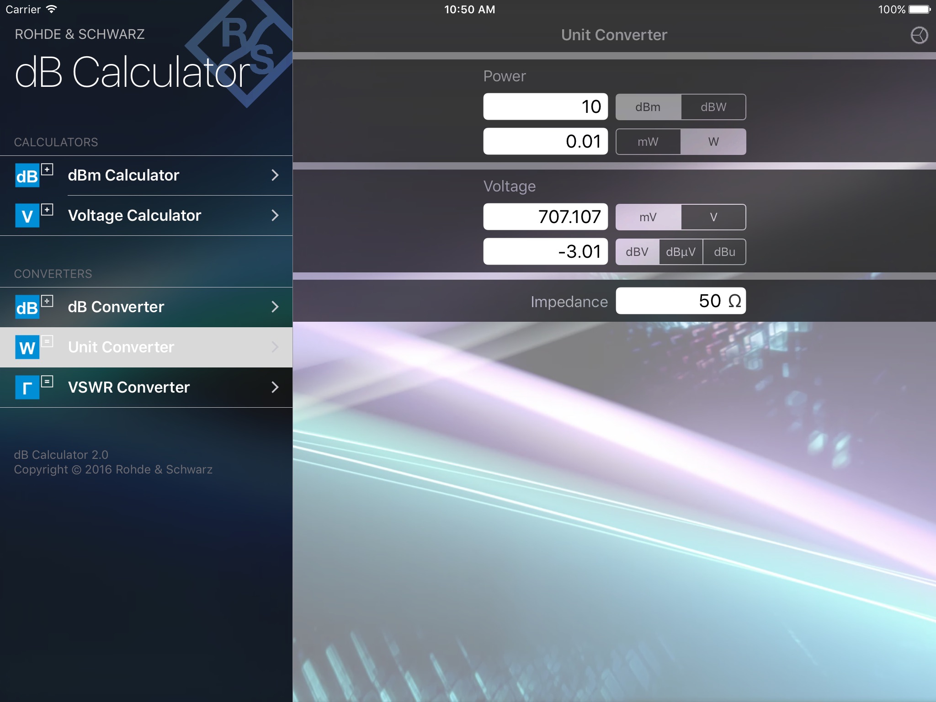Click the Voltage Calculator V icon
This screenshot has width=936, height=702.
pos(34,216)
